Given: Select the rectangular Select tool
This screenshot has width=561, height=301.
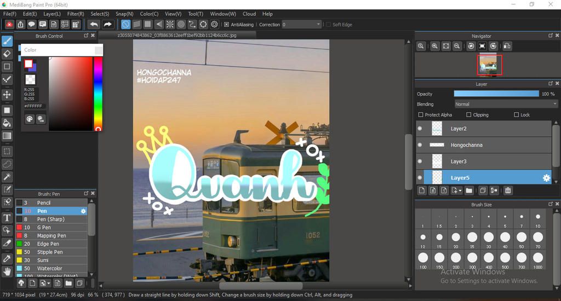Looking at the screenshot, I should [x=7, y=151].
